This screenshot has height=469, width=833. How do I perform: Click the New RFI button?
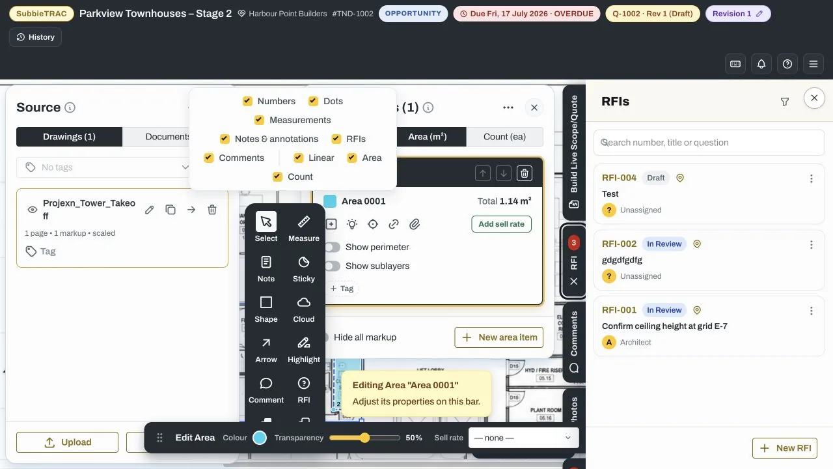pyautogui.click(x=785, y=448)
